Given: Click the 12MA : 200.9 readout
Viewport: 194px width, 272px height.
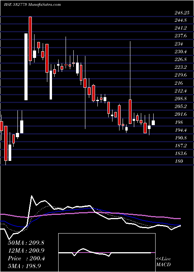Looking at the screenshot, I should tap(26, 251).
